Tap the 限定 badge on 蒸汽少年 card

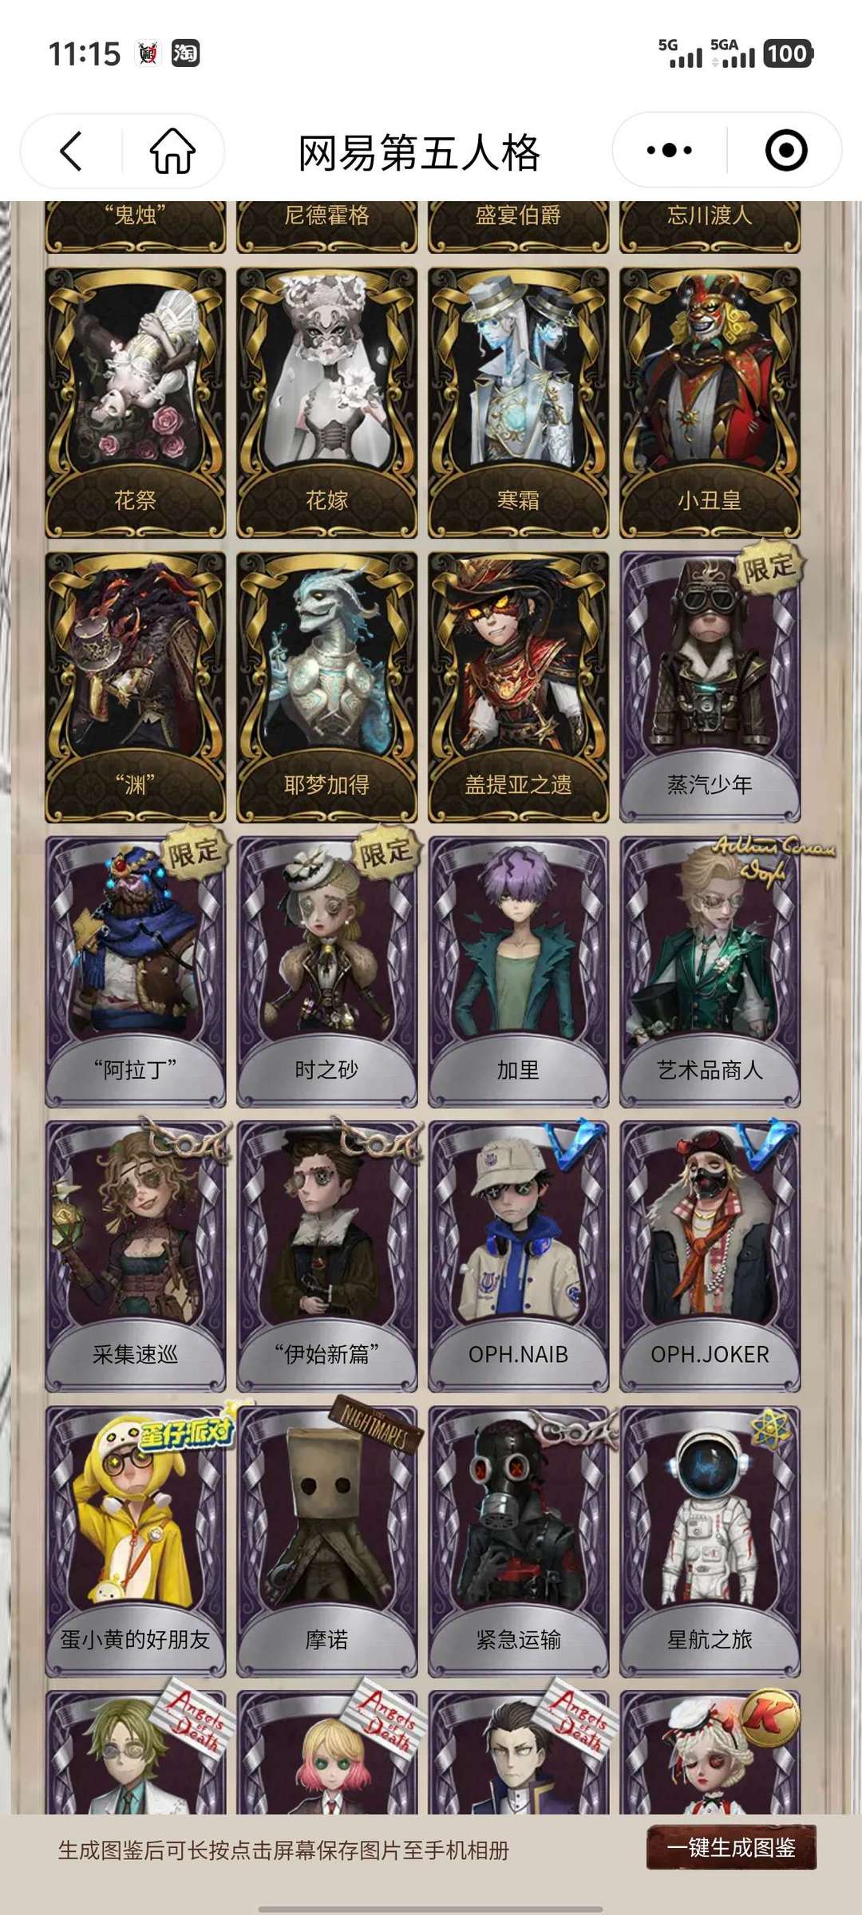coord(769,568)
